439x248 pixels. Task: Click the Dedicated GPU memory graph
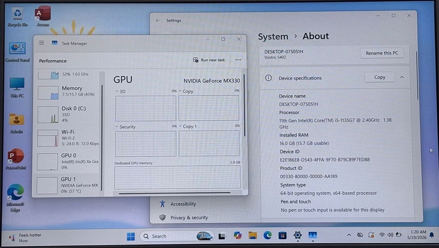click(177, 177)
